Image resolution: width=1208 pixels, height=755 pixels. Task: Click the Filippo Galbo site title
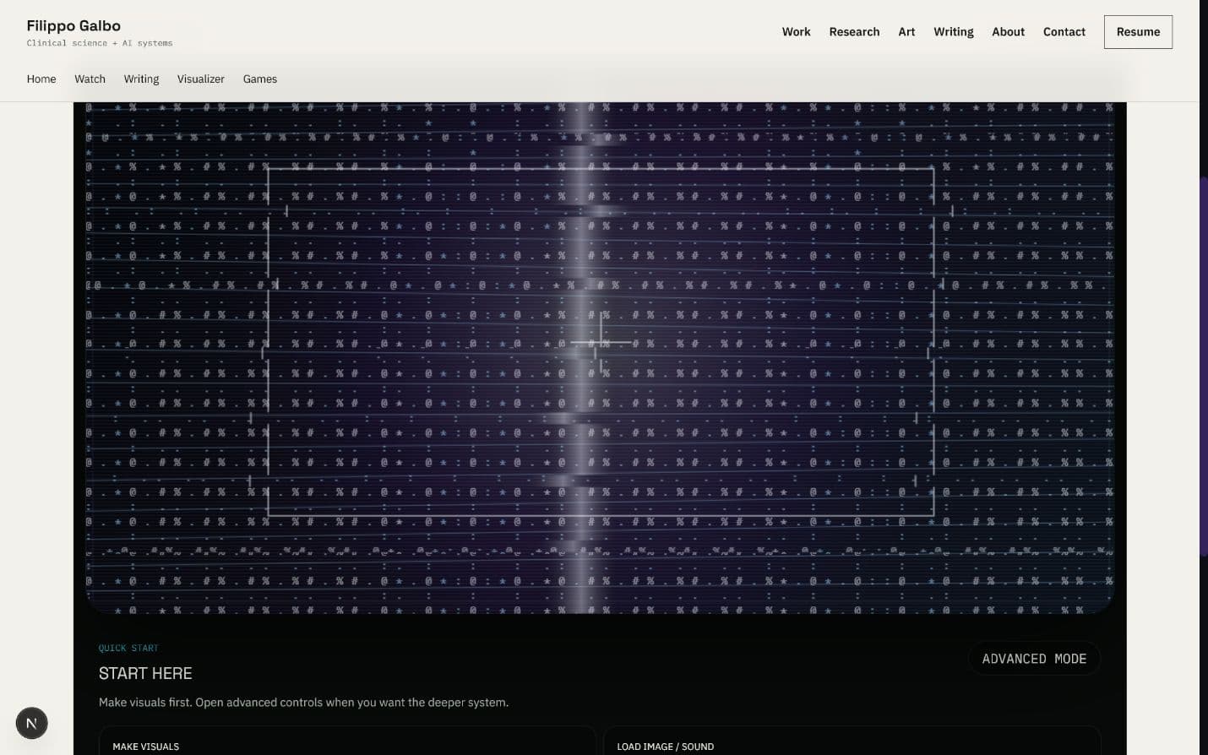click(x=73, y=25)
